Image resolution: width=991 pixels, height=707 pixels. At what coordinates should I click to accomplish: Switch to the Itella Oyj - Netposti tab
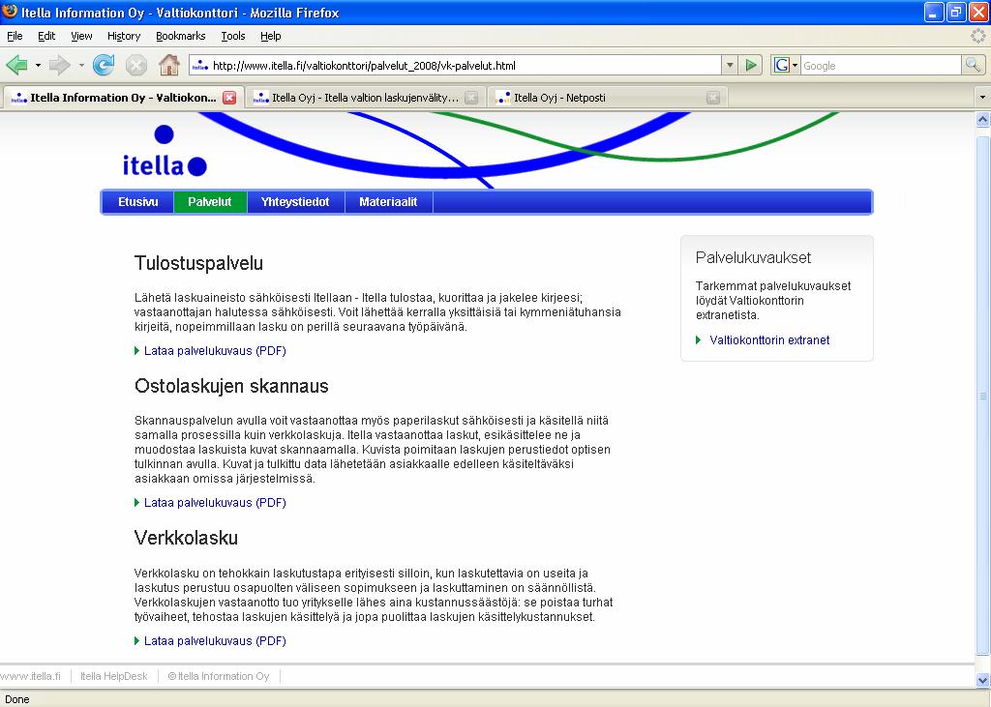(608, 98)
